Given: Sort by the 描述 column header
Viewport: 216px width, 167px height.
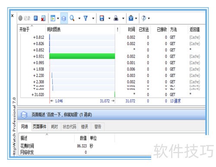Looking at the screenshot, I should coord(46,138).
